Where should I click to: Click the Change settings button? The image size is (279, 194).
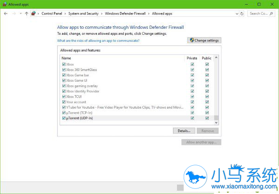point(204,40)
